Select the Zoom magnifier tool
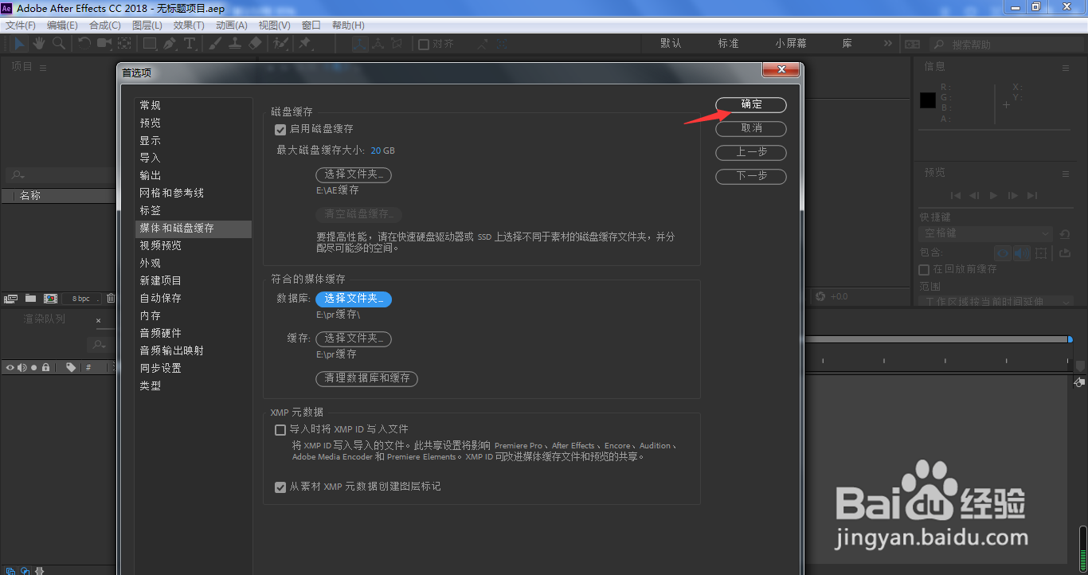The height and width of the screenshot is (575, 1088). (58, 43)
